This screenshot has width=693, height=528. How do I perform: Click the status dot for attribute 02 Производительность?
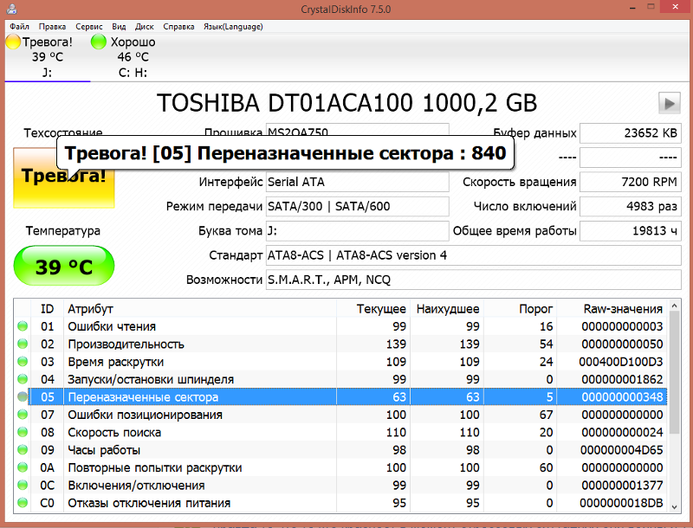tap(23, 344)
